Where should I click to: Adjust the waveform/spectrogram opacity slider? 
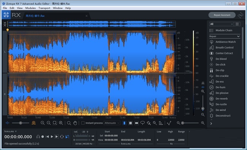pos(21,123)
